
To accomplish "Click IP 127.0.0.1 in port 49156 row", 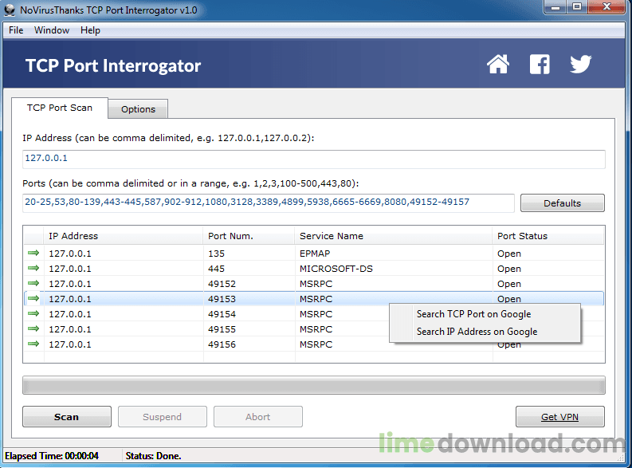I will tap(70, 344).
